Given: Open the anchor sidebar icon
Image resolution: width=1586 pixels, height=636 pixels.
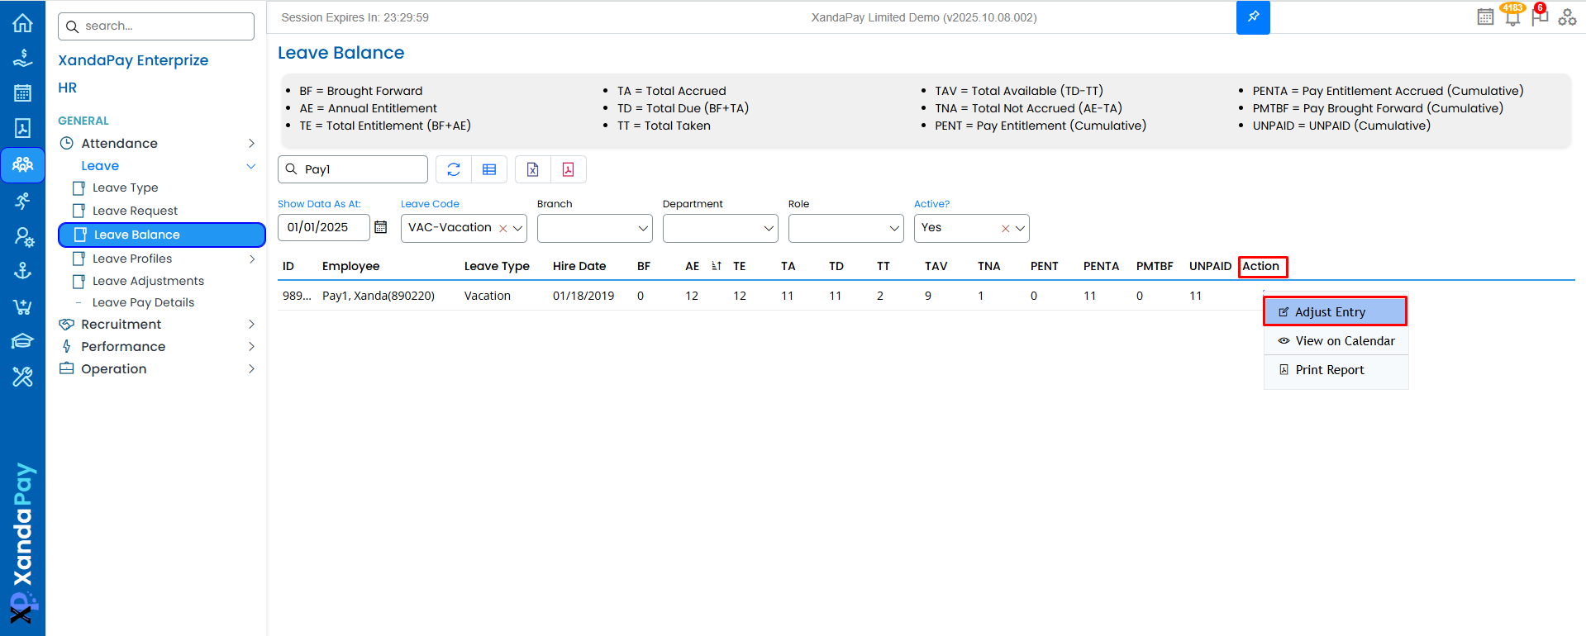Looking at the screenshot, I should click(22, 271).
